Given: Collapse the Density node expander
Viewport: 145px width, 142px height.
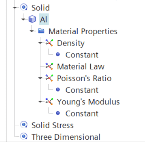Looking at the screenshot, I should tap(40, 43).
